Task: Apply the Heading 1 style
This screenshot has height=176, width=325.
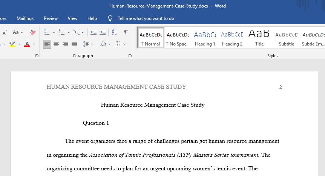Action: (205, 38)
